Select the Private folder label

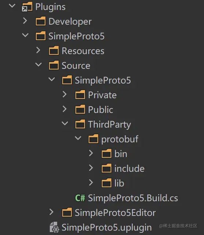coord(102,95)
